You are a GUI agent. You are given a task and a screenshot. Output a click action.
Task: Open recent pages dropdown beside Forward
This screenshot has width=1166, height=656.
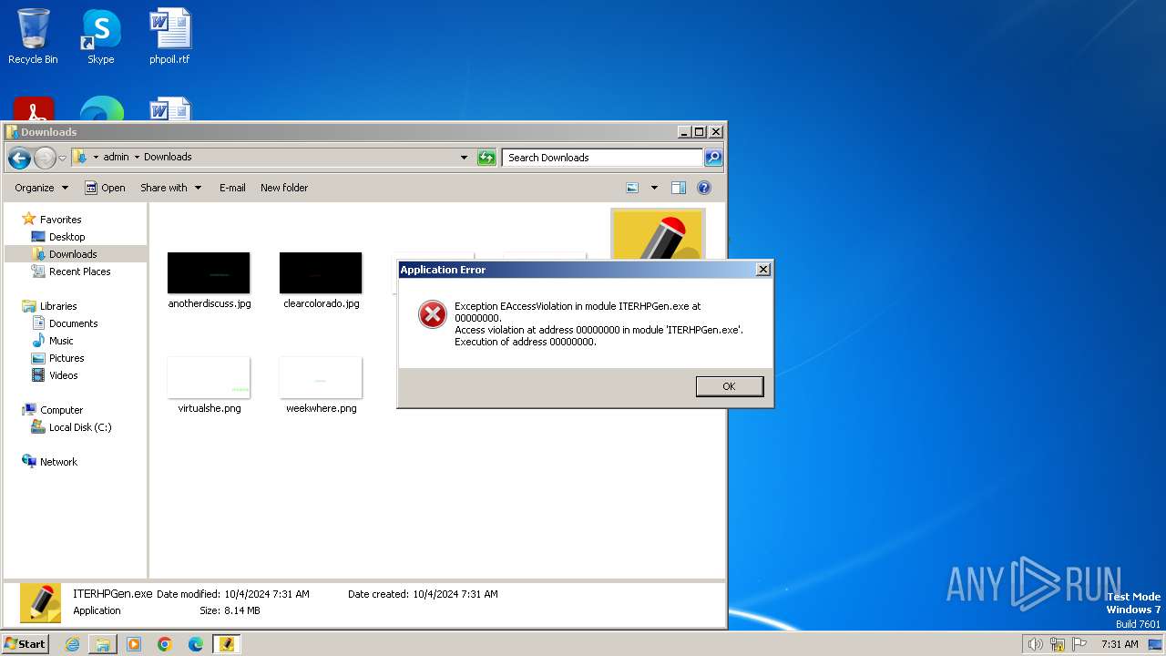[63, 158]
